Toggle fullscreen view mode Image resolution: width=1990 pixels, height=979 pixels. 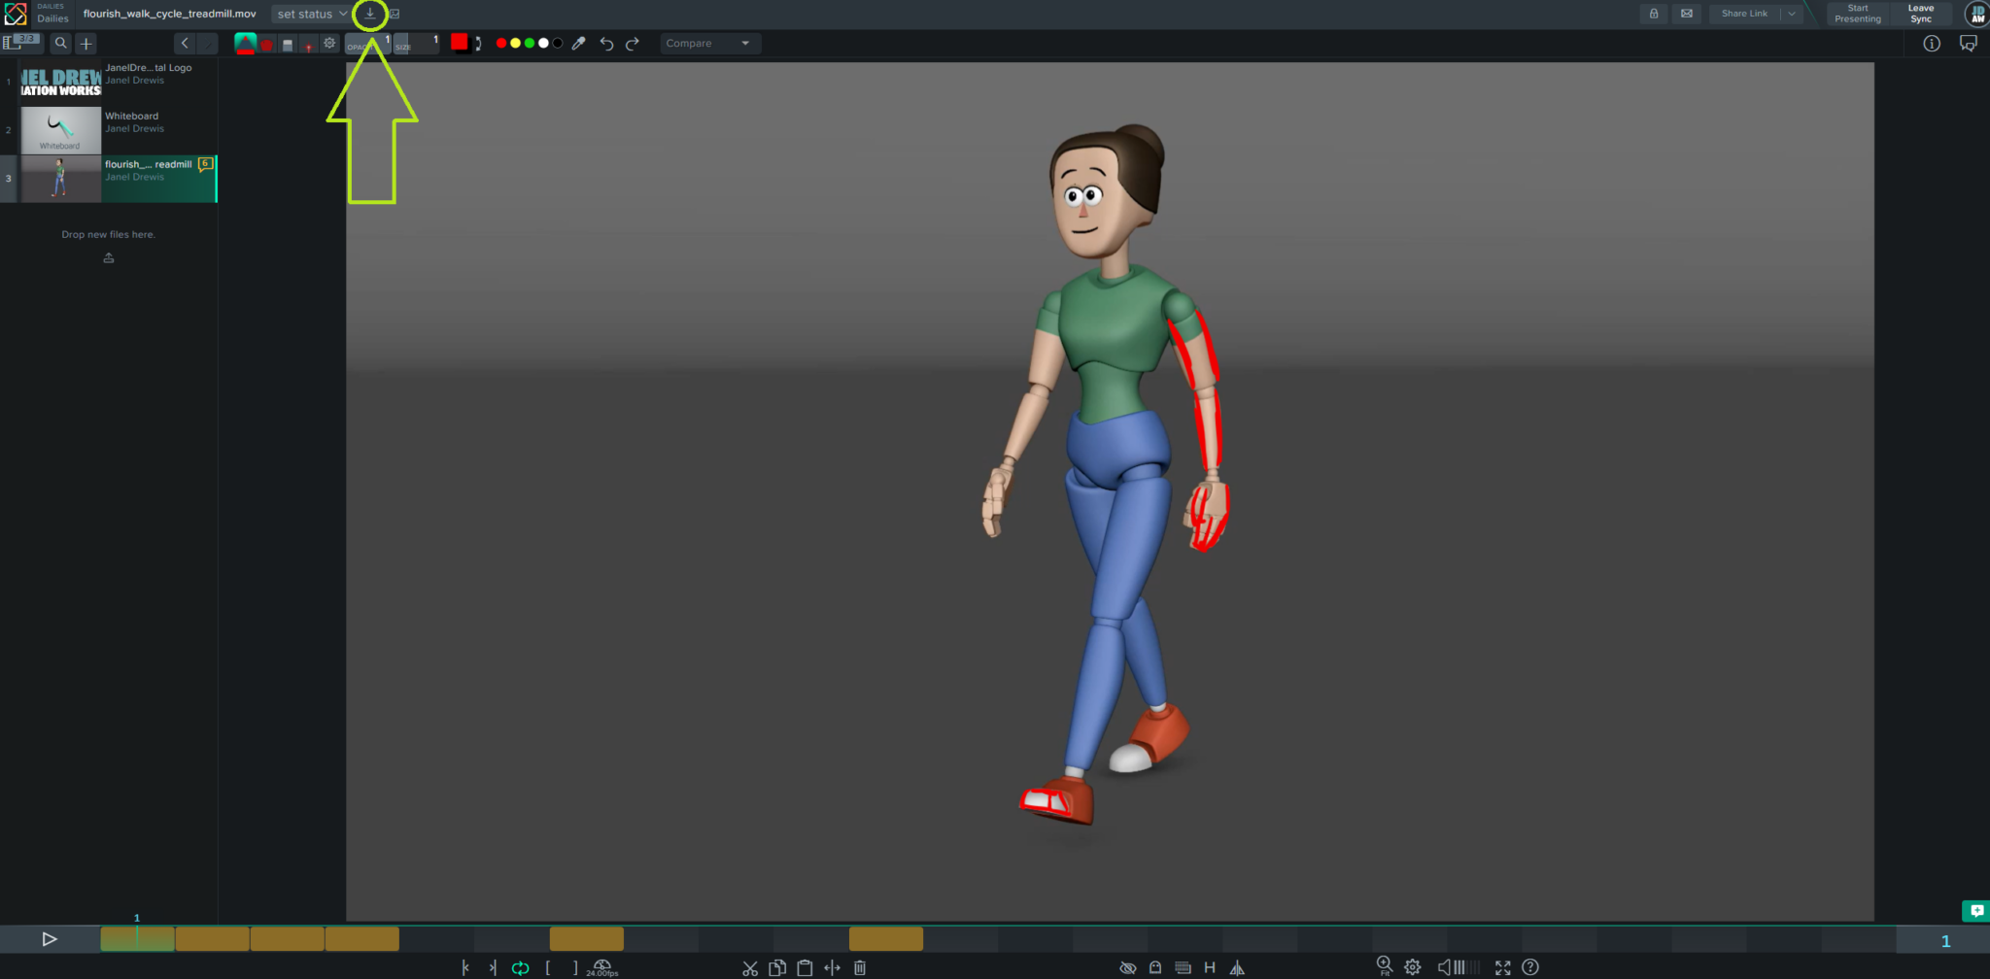(1503, 967)
